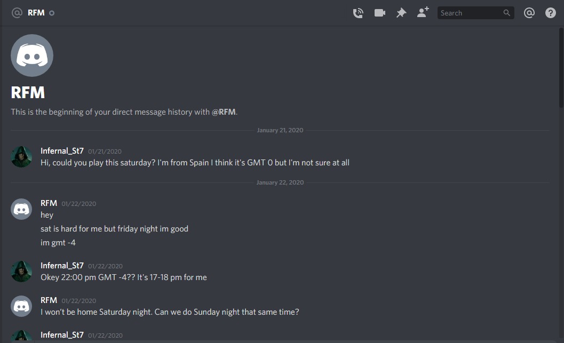
Task: Start a video call
Action: [380, 13]
